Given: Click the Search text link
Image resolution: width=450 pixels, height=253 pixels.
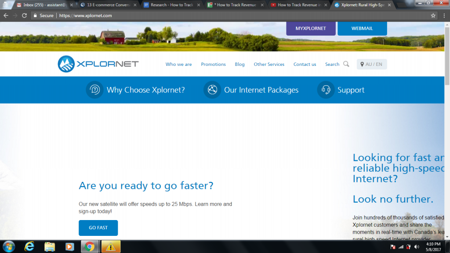Looking at the screenshot, I should point(332,64).
